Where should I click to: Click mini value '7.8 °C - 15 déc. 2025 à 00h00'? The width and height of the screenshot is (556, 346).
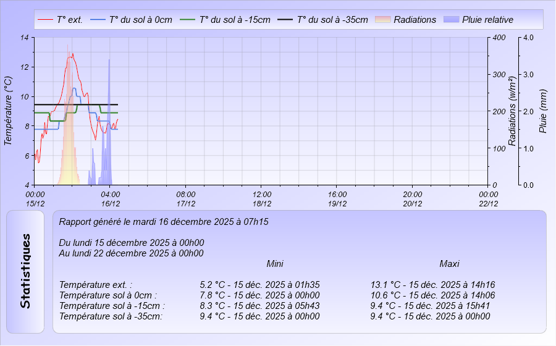point(259,295)
